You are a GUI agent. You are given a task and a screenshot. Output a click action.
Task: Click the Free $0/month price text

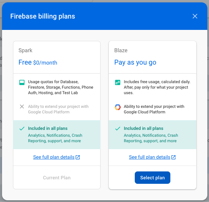(x=38, y=63)
